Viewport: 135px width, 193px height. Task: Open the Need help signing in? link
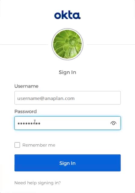click(38, 183)
